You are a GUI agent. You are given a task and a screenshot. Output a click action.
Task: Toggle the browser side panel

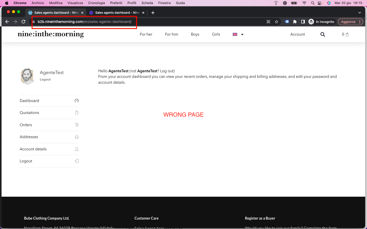point(303,22)
